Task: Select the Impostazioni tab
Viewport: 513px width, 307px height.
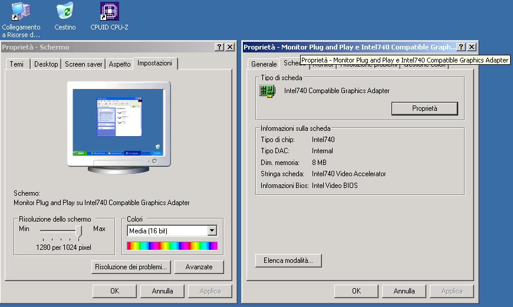Action: [154, 63]
